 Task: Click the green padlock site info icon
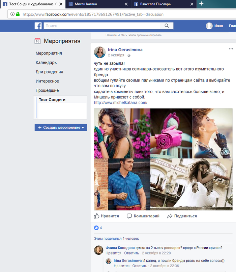(18, 14)
